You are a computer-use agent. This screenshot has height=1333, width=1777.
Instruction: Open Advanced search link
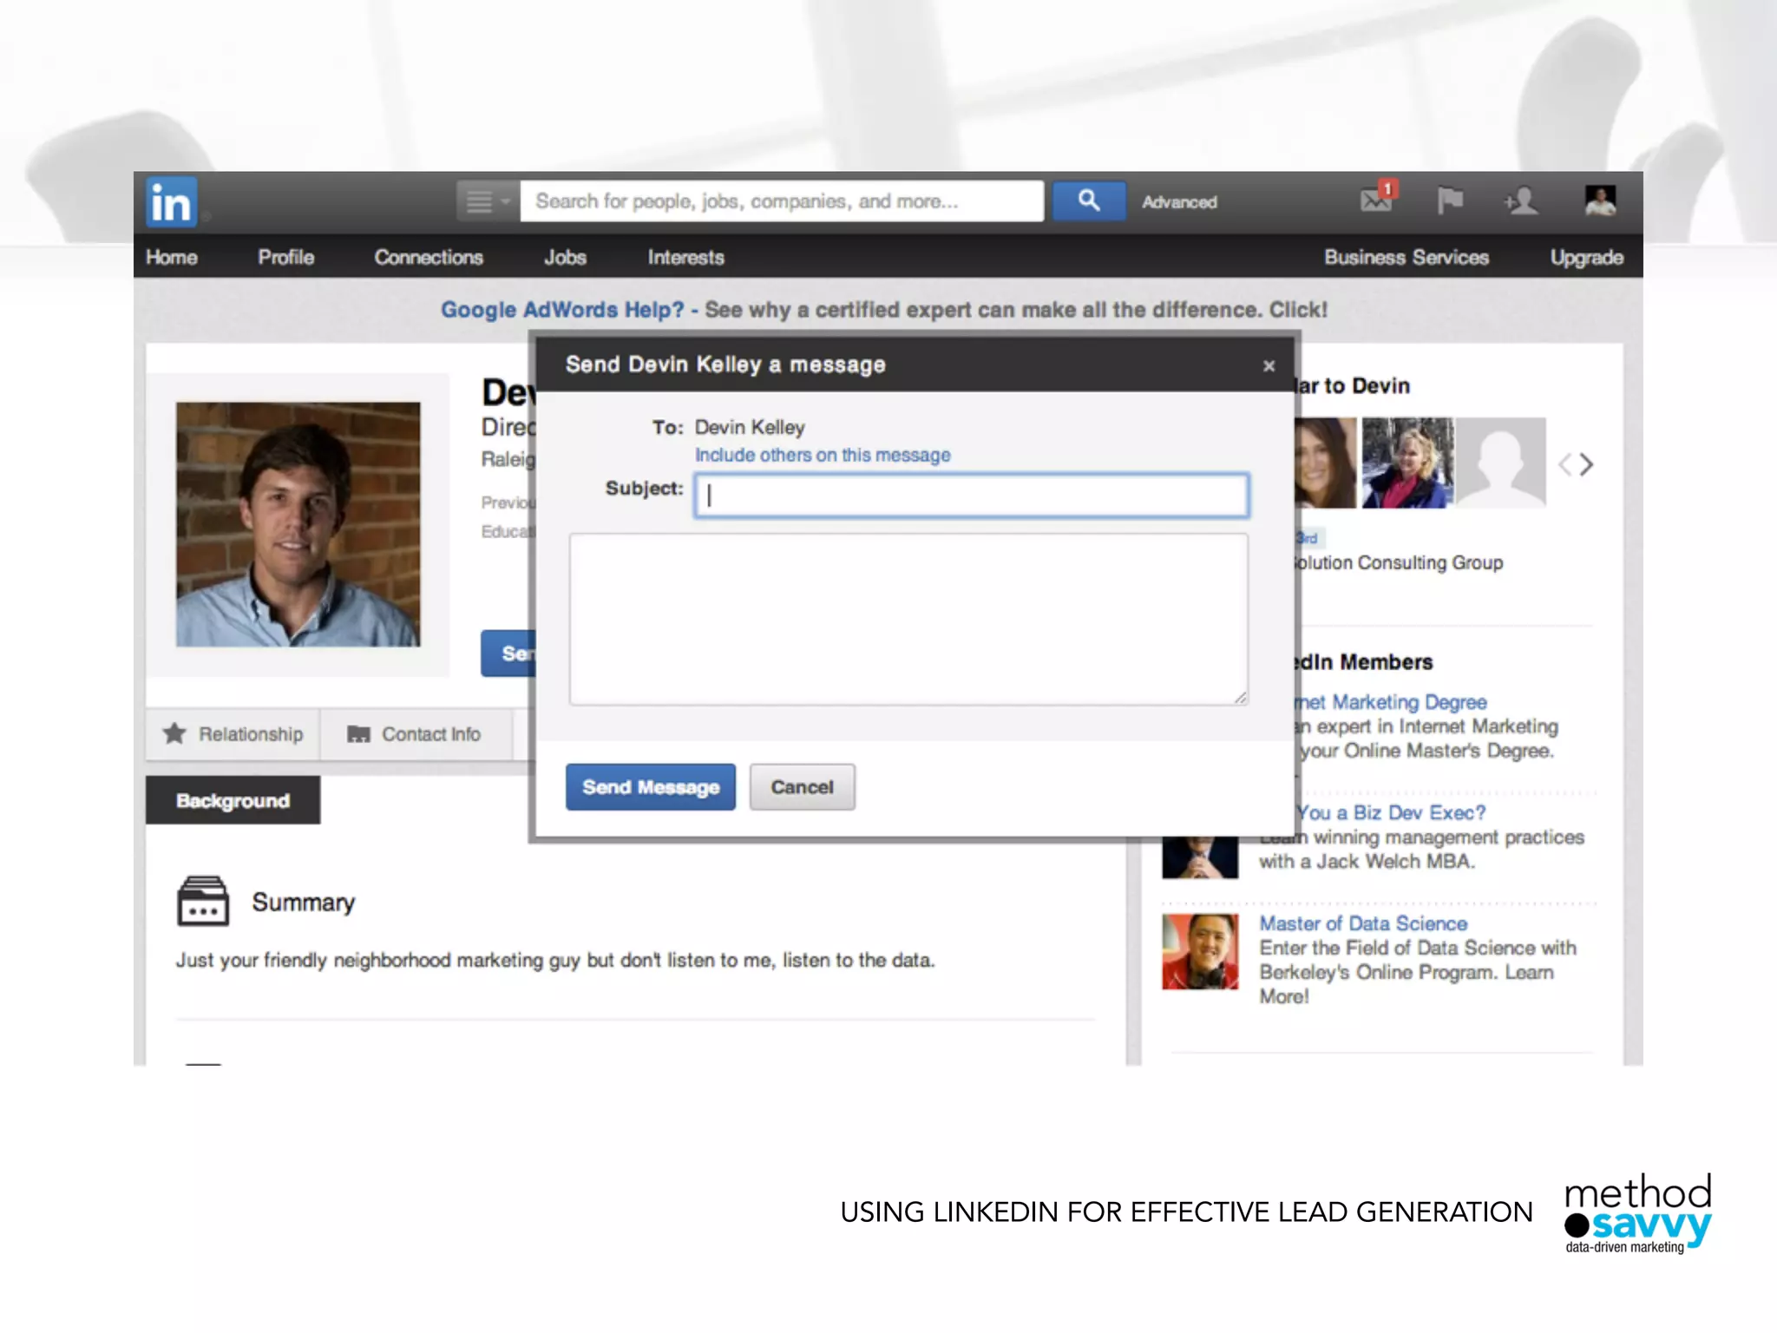[1179, 202]
